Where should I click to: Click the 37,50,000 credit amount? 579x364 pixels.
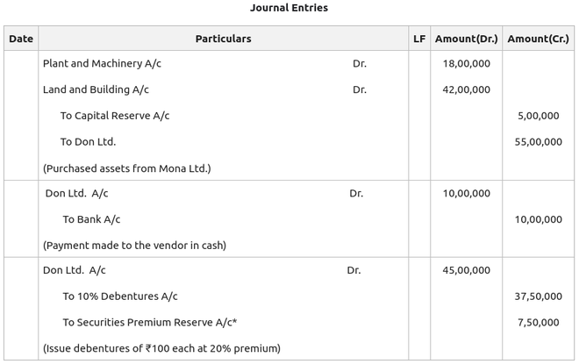[538, 296]
